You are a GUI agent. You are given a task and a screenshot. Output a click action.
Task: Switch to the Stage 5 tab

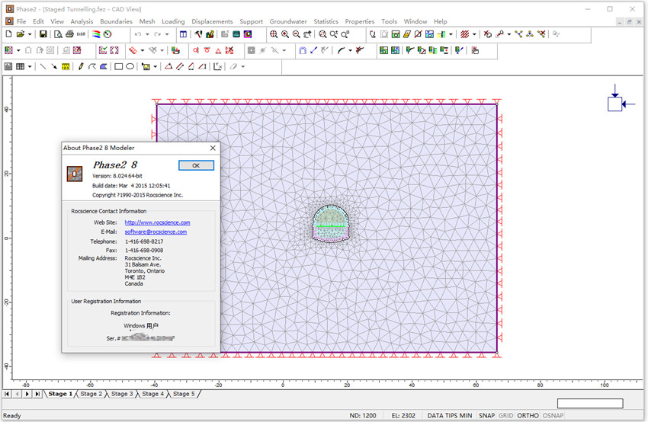(184, 394)
